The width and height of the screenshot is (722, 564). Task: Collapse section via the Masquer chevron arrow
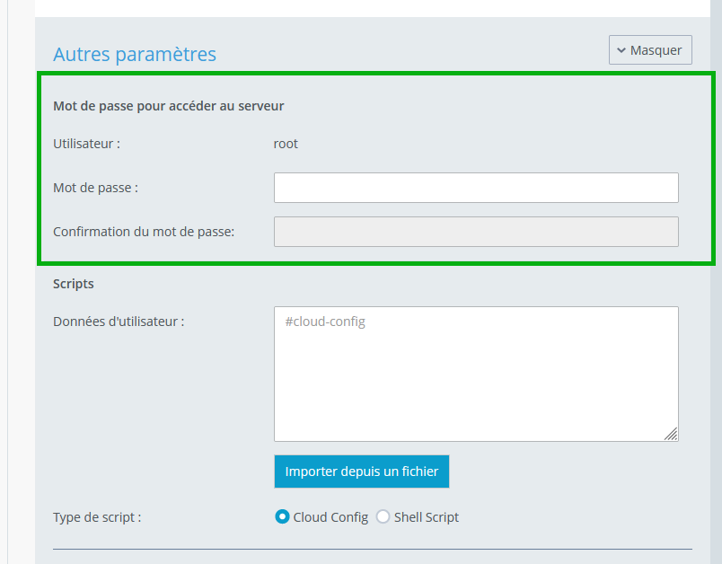621,50
